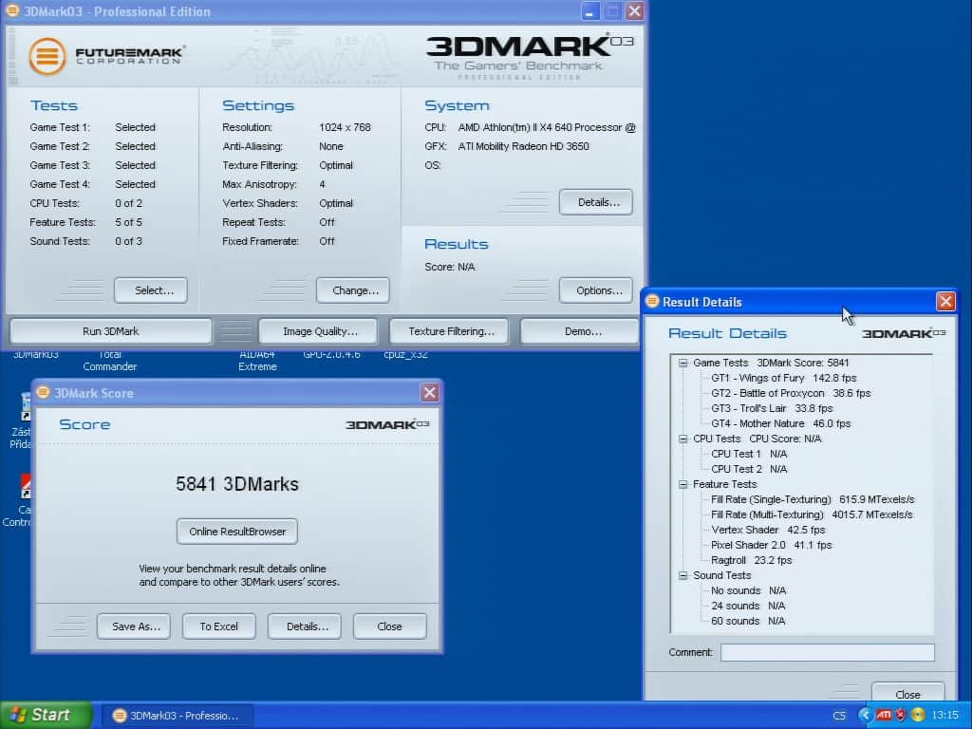Open Texture Filtering... tool

coord(449,331)
